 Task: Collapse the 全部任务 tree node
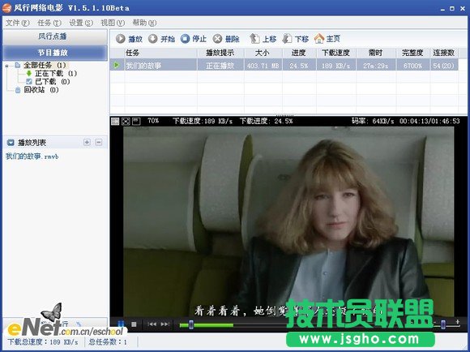click(7, 66)
